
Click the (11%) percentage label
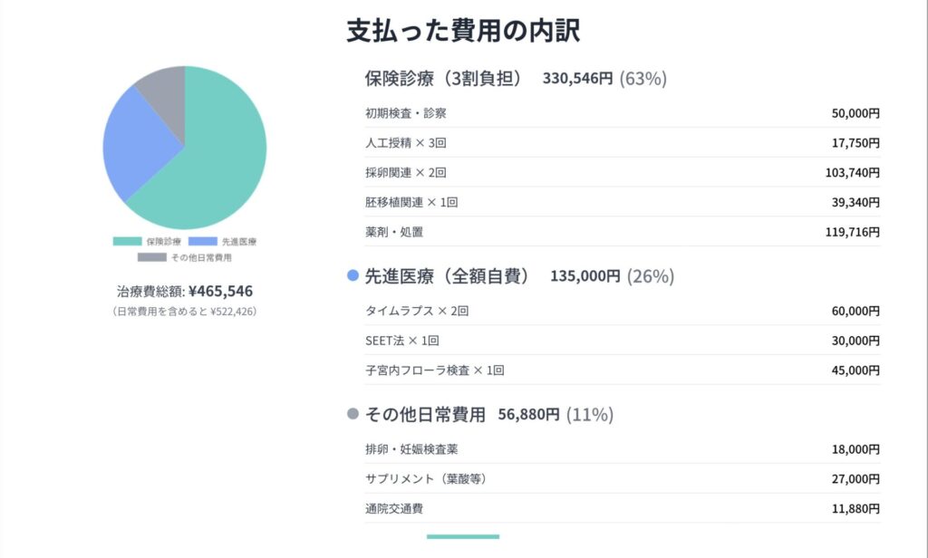pos(589,415)
